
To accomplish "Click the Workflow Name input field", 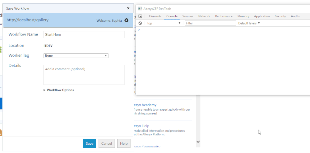I will (x=84, y=35).
